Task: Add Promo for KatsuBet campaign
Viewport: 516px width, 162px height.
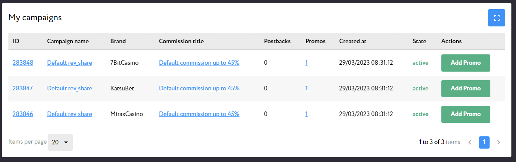Action: tap(465, 88)
